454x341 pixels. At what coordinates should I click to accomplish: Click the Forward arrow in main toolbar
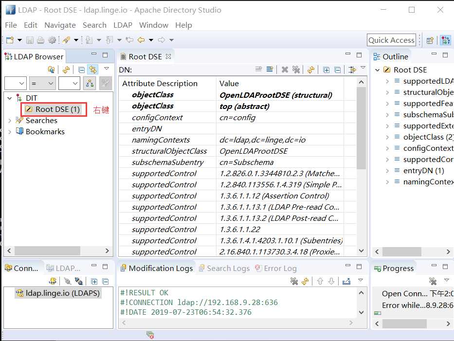pyautogui.click(x=162, y=40)
